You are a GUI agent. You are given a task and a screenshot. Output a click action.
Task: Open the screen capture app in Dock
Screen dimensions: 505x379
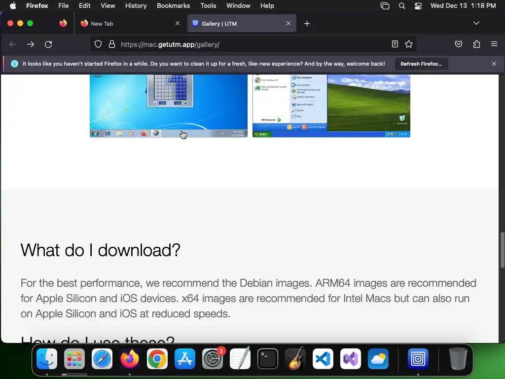pos(418,359)
